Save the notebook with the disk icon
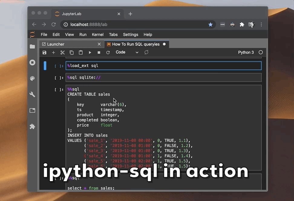 44,53
